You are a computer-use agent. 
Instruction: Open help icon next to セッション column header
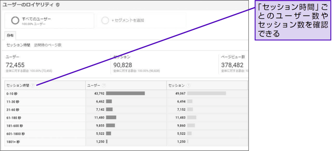coord(188,85)
